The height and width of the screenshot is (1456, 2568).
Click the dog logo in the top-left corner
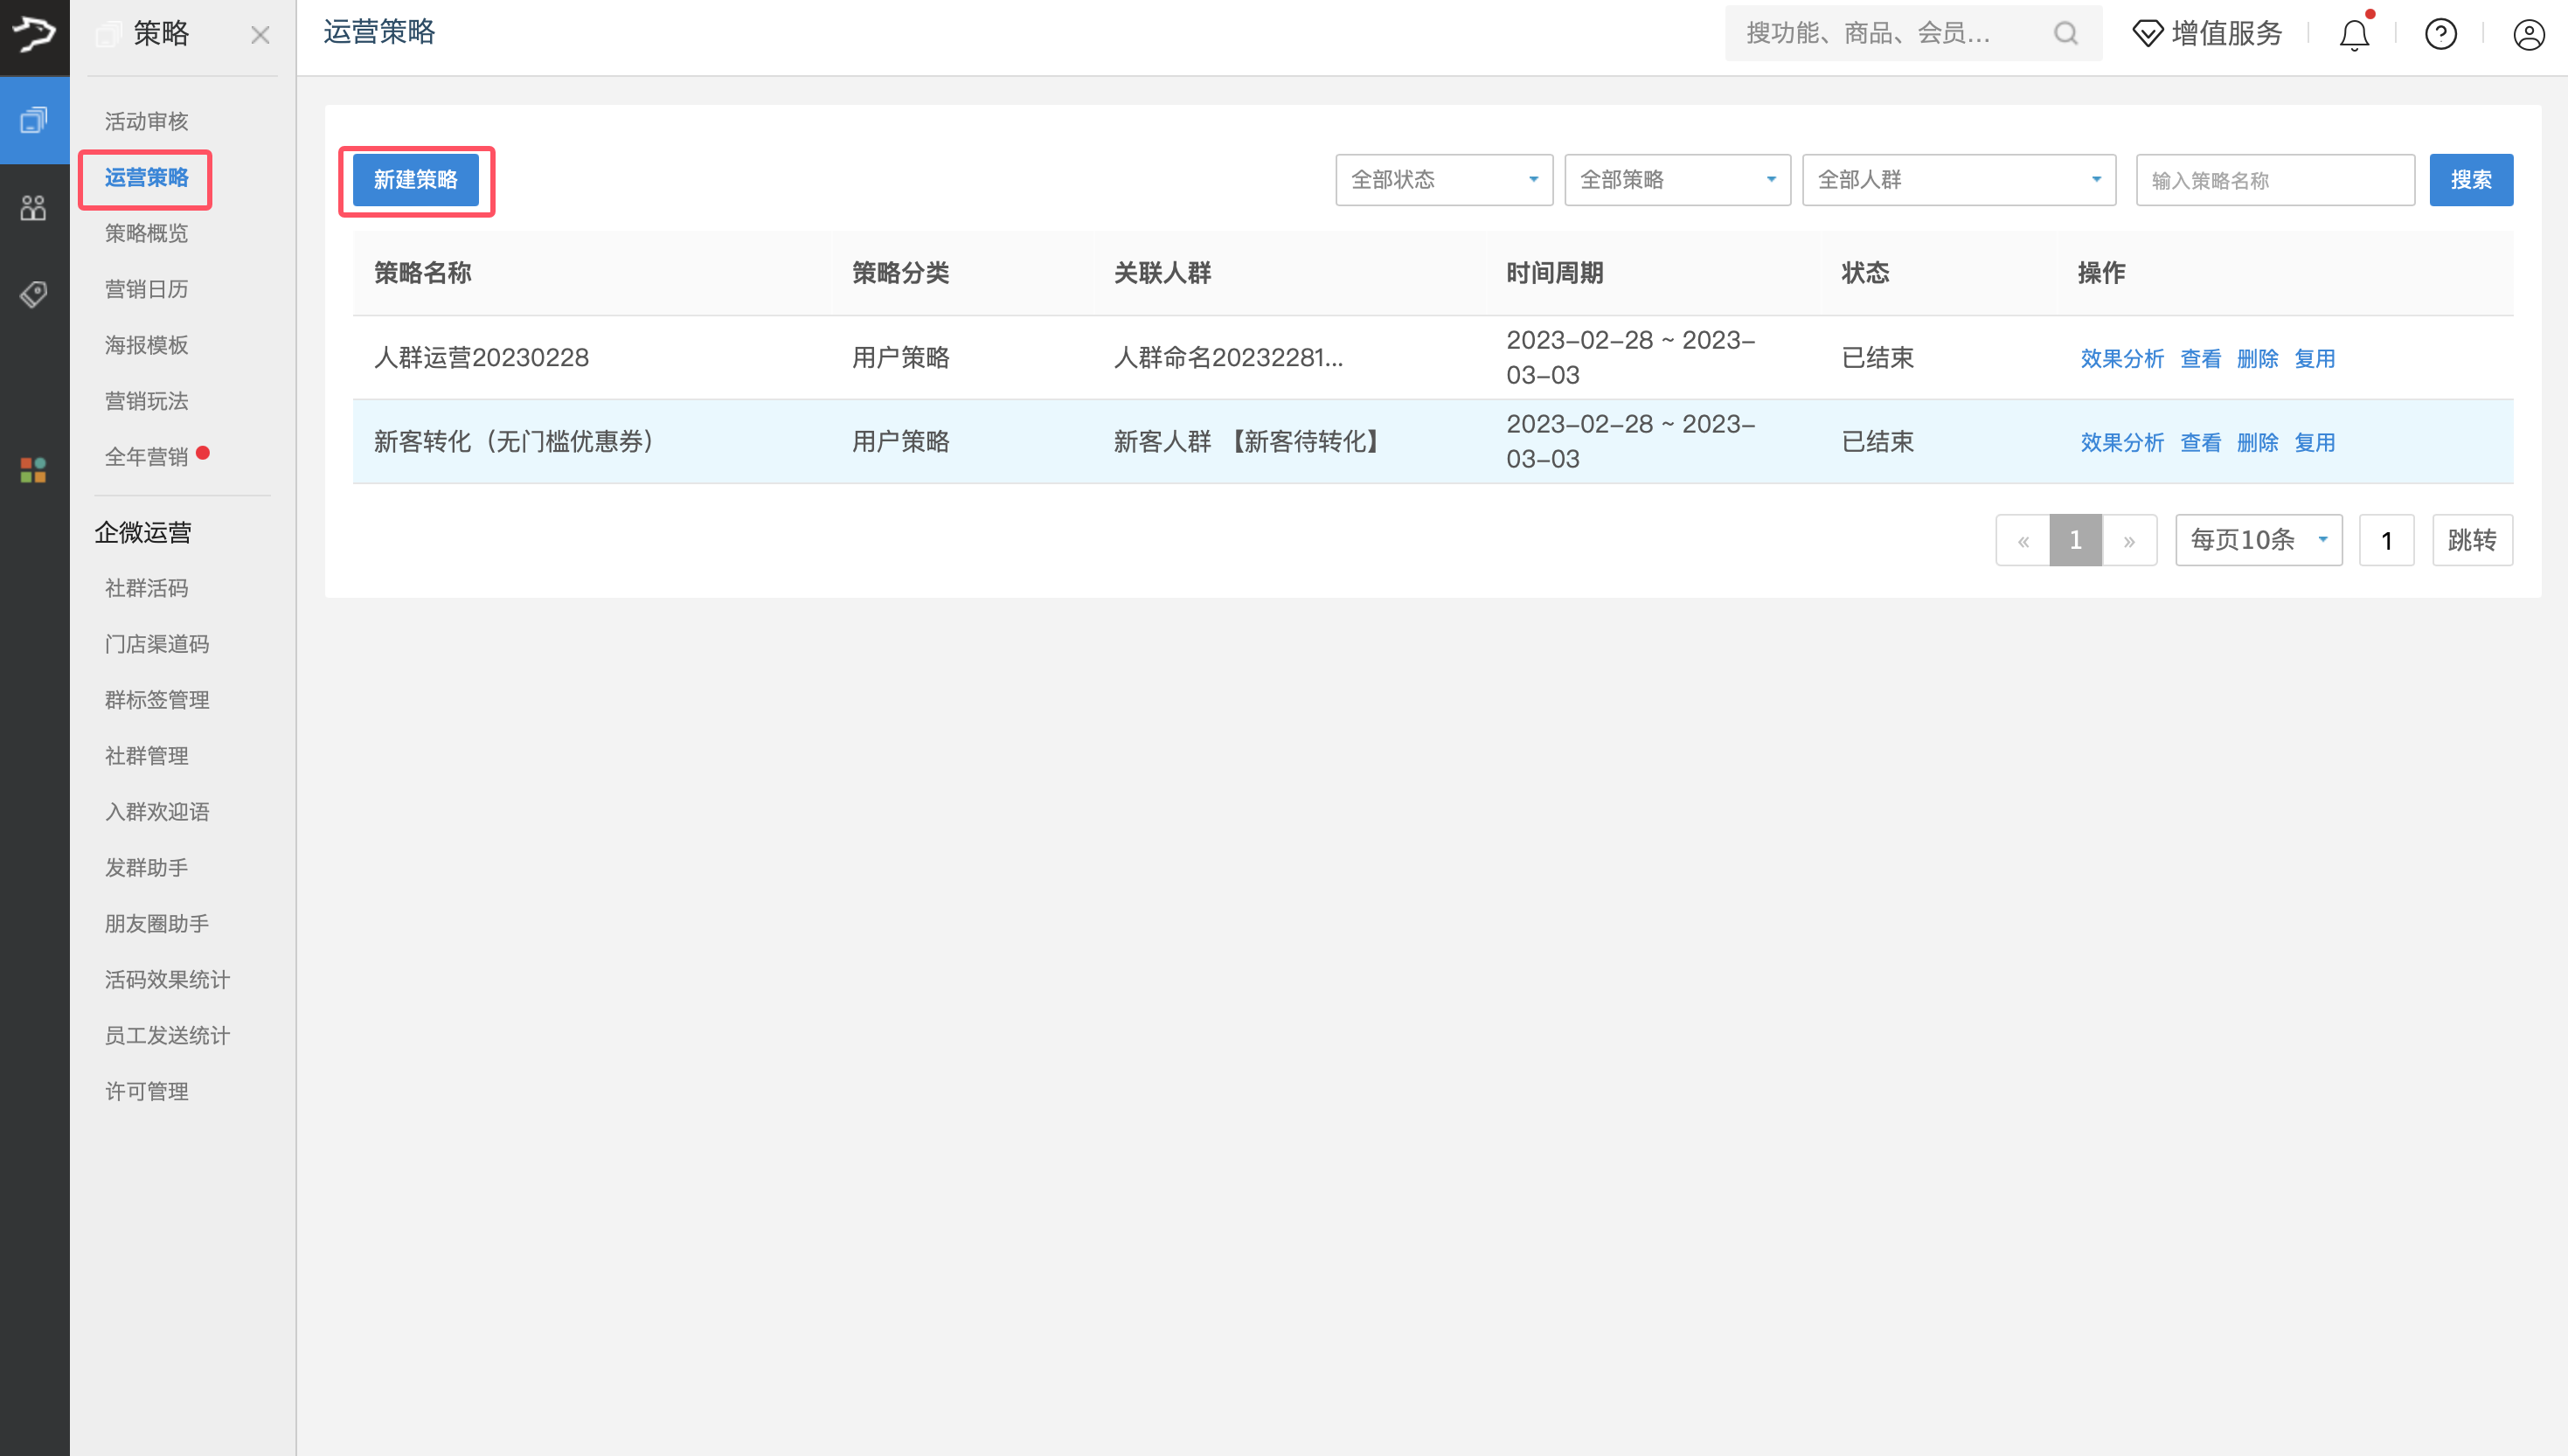(x=35, y=36)
